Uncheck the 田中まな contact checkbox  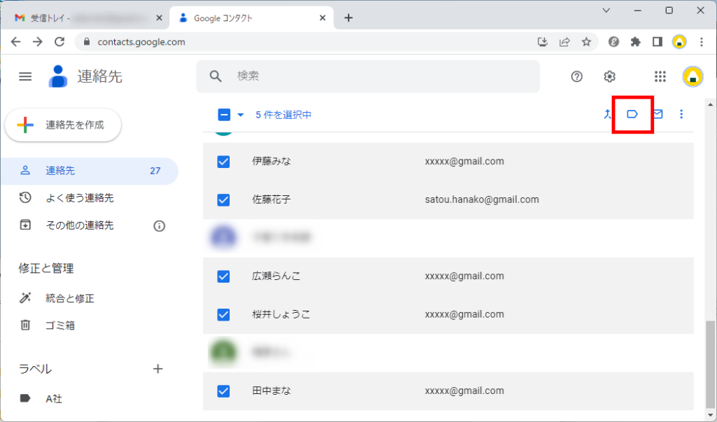(x=223, y=391)
